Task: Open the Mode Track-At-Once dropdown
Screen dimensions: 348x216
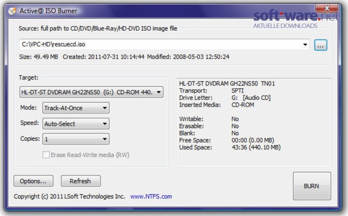Action: [x=76, y=108]
